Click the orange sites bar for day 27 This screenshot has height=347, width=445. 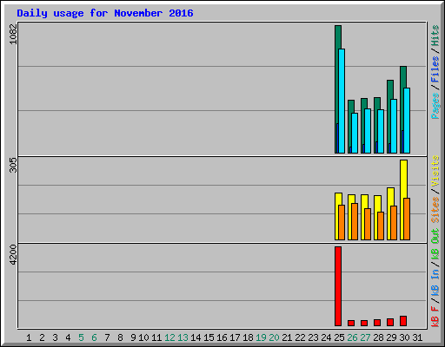click(x=368, y=224)
